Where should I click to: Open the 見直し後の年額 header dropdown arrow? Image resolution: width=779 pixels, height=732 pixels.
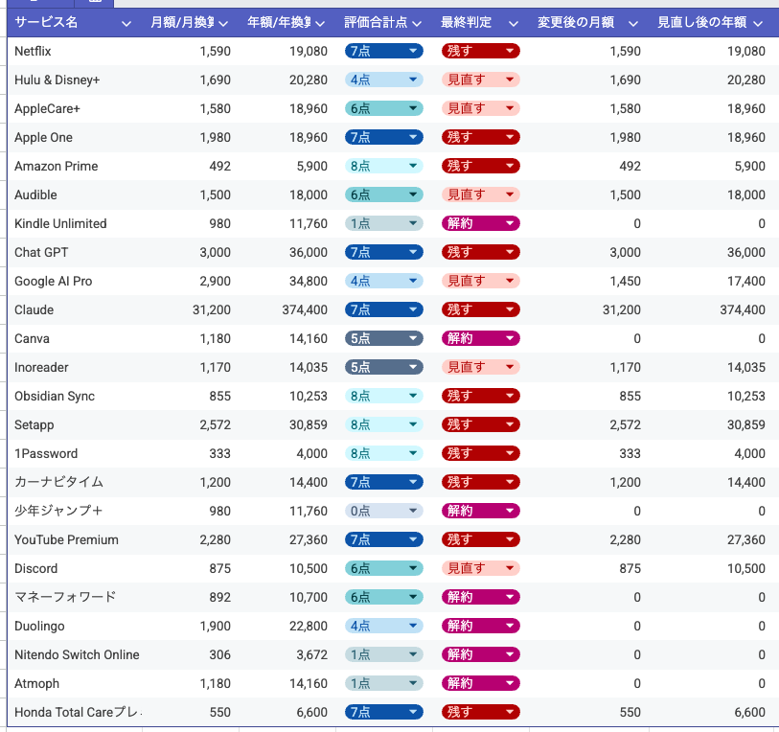pyautogui.click(x=758, y=23)
